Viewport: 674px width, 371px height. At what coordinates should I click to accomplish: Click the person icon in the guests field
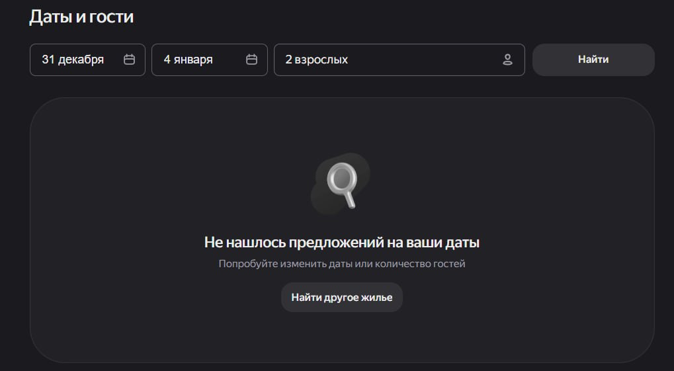507,60
